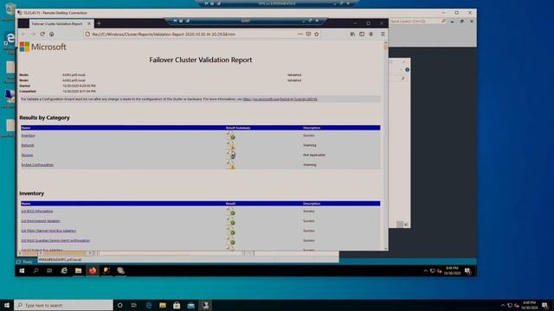Select Remote Desktop Connection on local taskbar
554x311 pixels.
tap(205, 305)
